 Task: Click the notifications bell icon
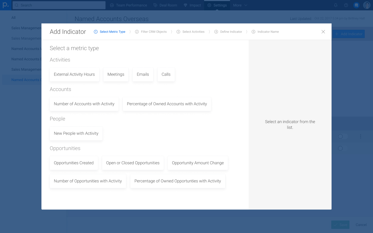pos(335,5)
